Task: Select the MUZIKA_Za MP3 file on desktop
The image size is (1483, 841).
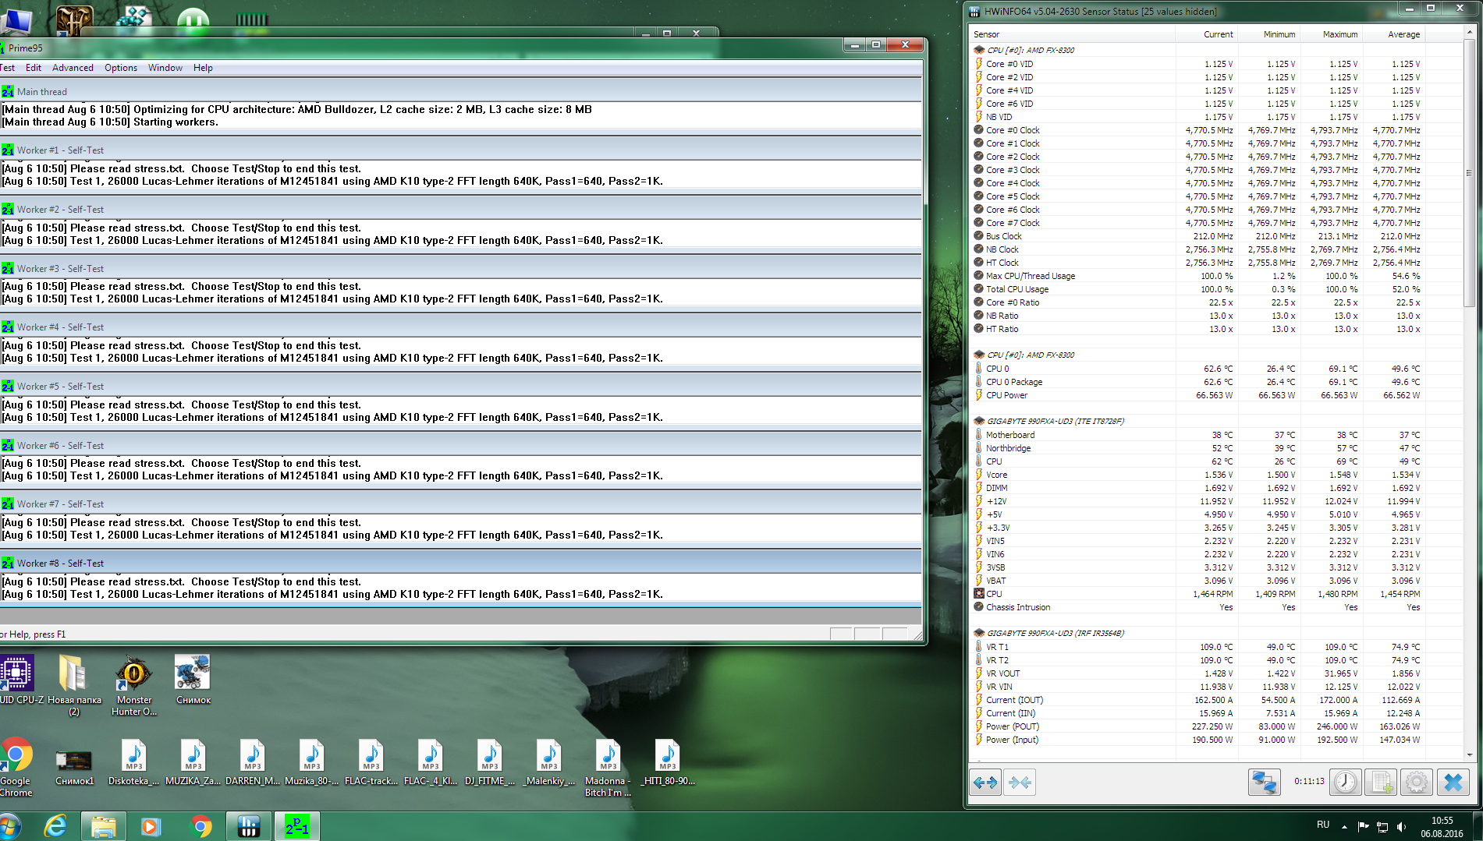Action: pyautogui.click(x=193, y=762)
